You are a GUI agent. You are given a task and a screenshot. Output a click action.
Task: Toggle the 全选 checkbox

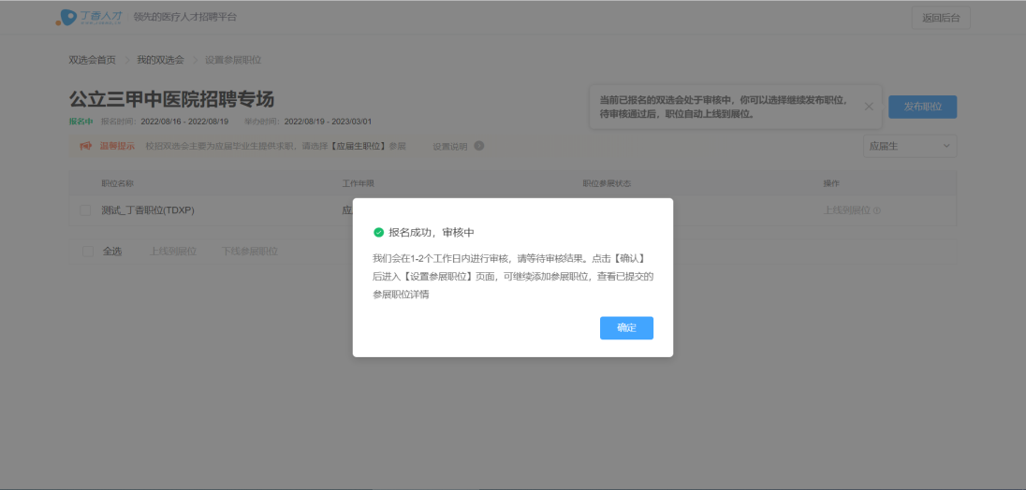(88, 251)
